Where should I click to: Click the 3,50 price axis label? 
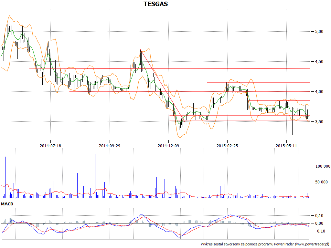319,122
